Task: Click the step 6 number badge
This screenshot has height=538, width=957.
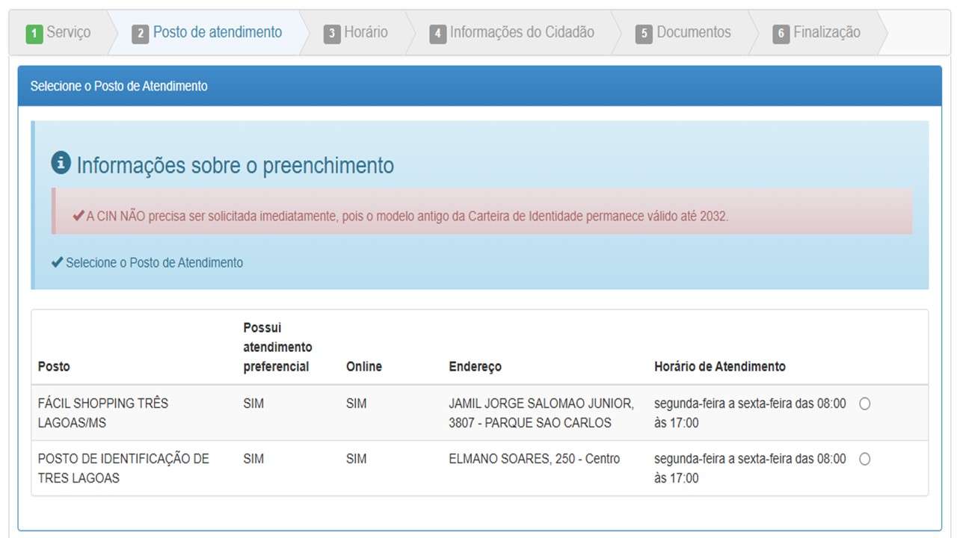Action: pos(781,34)
